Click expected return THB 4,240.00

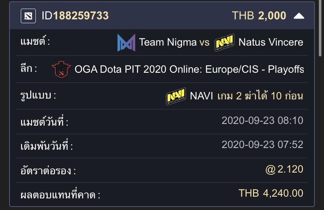(271, 193)
